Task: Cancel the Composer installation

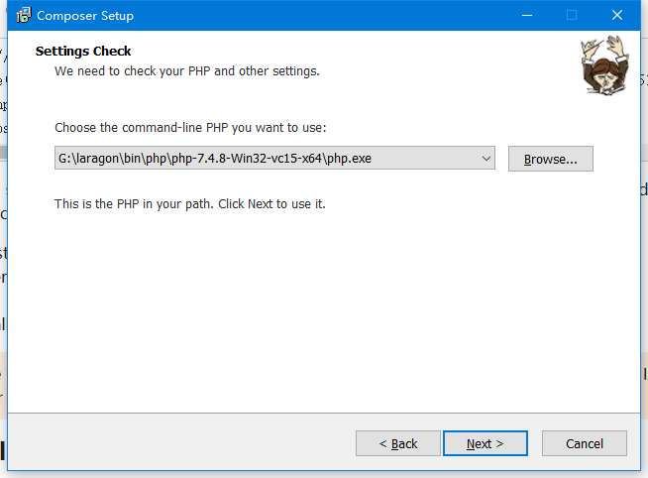Action: [585, 443]
